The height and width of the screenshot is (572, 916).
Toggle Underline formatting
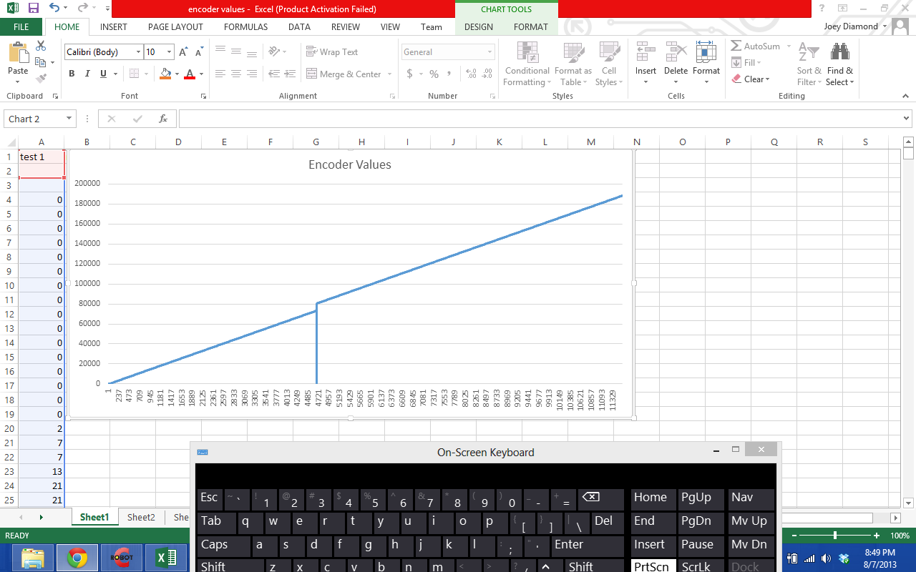point(103,74)
